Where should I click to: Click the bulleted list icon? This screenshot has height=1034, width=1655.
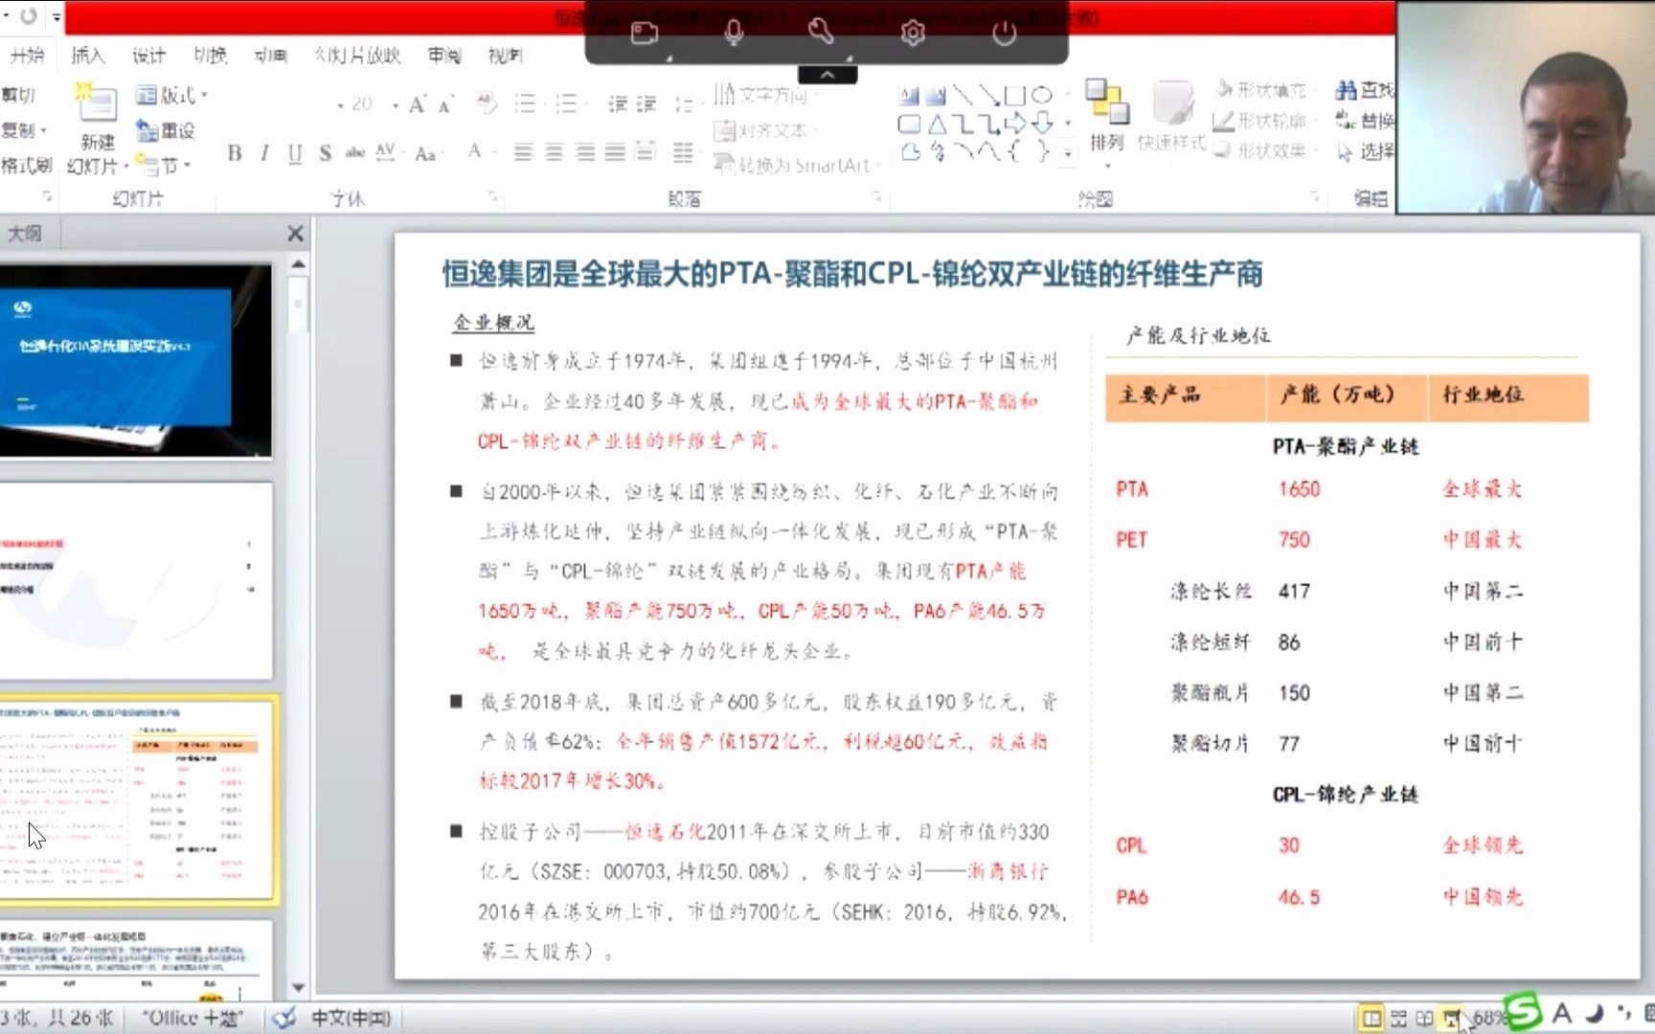[525, 103]
